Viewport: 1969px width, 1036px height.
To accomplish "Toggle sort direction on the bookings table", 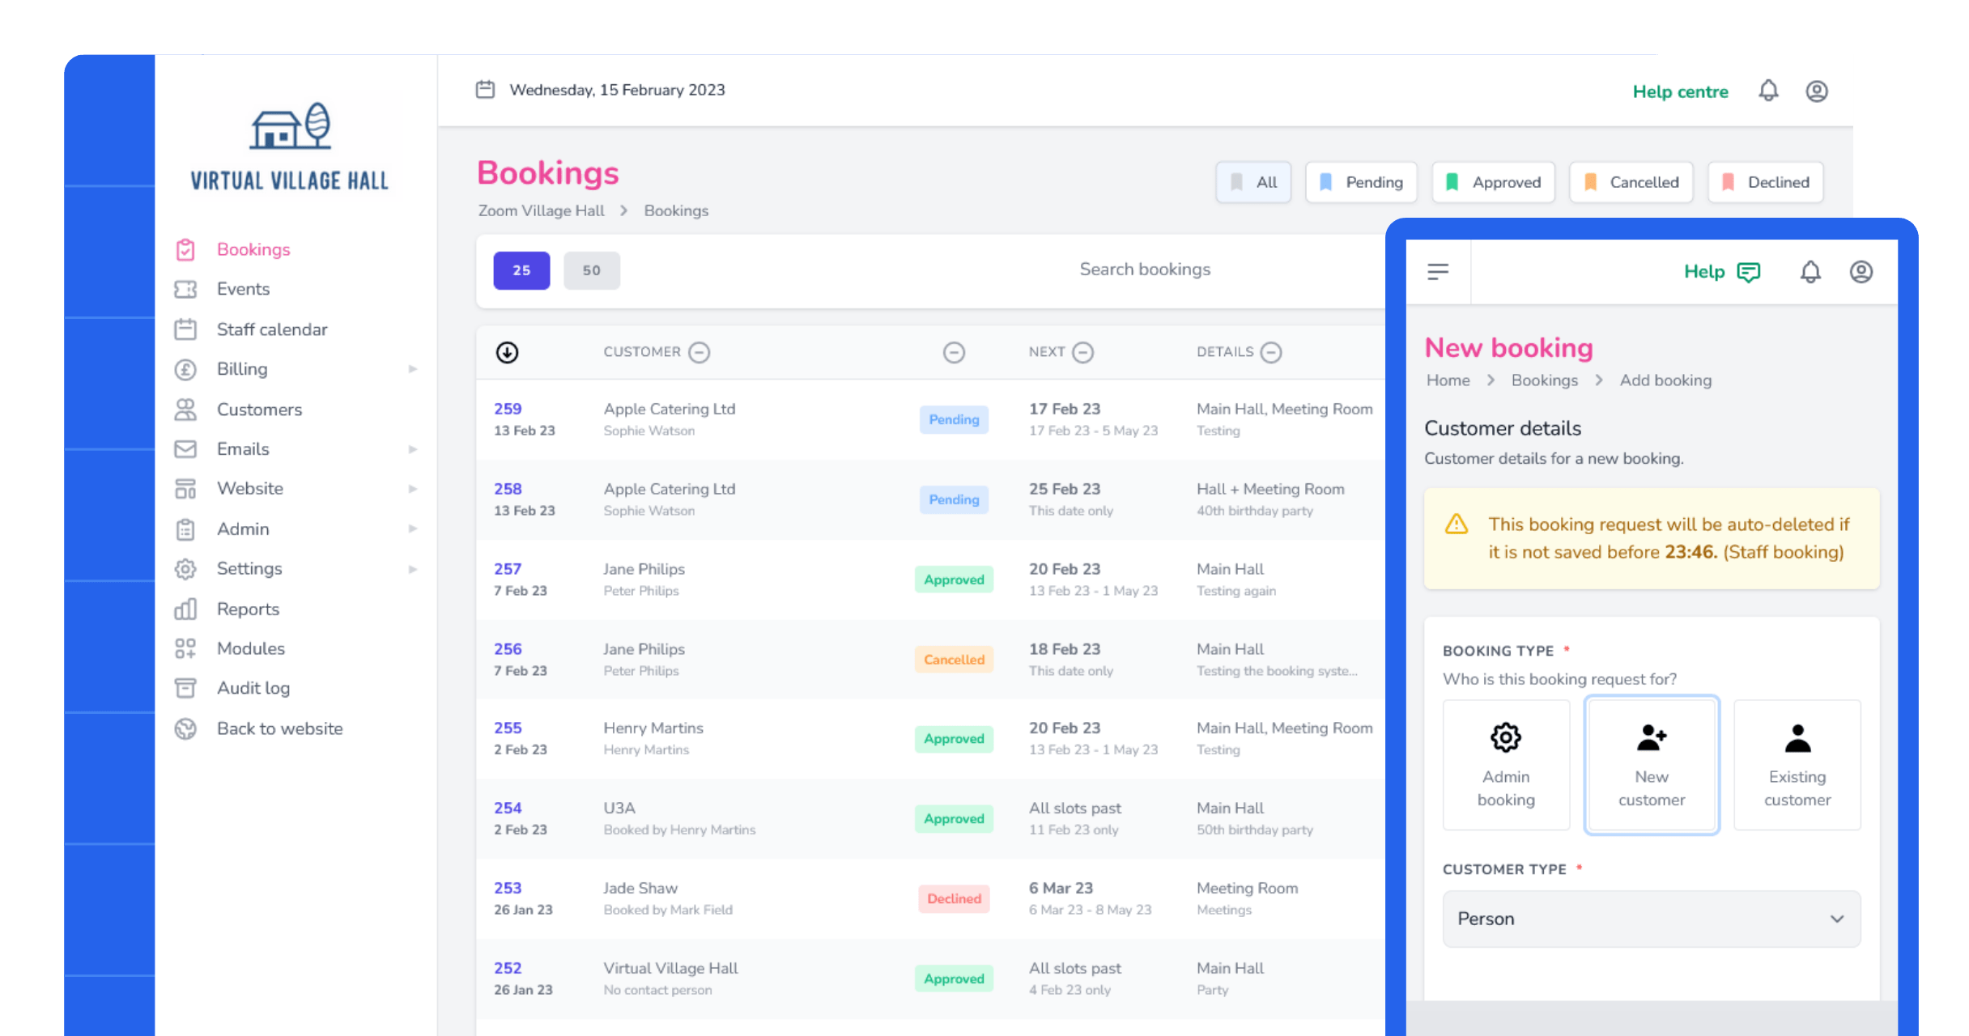I will pos(507,352).
